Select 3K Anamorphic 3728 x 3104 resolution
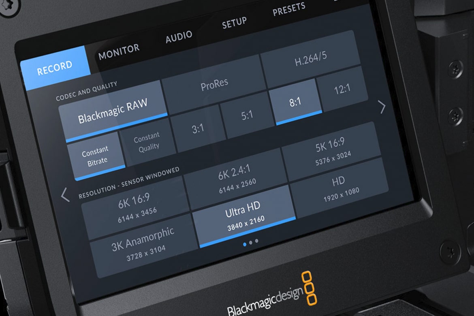The image size is (474, 316). (143, 246)
